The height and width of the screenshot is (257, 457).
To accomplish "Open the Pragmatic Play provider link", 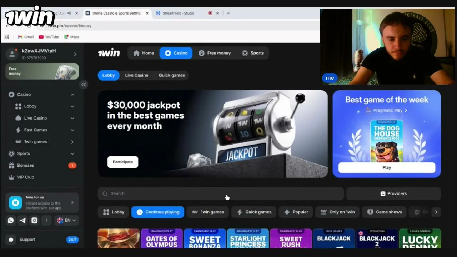I will [x=387, y=110].
